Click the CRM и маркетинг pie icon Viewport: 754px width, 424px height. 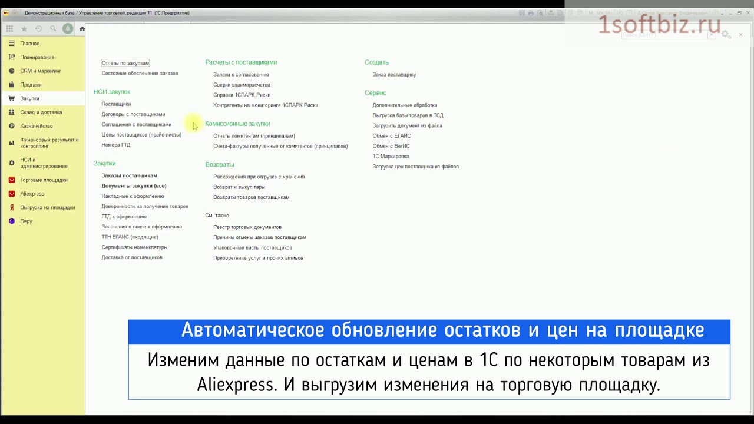coord(12,71)
